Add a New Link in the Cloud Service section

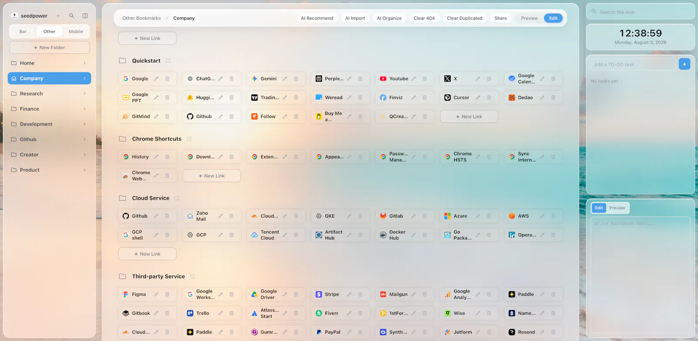pyautogui.click(x=147, y=254)
